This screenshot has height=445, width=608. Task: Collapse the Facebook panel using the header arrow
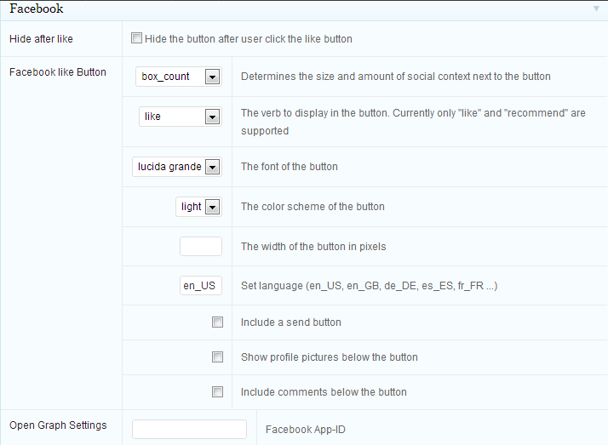596,9
